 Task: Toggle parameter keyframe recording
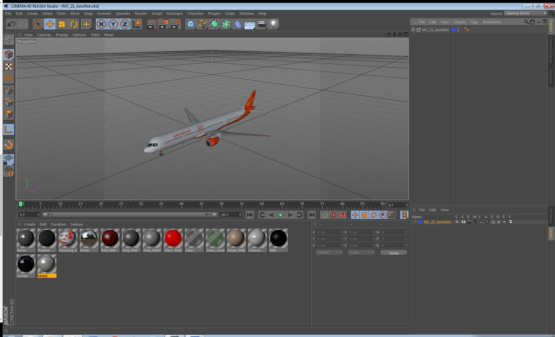(x=383, y=215)
